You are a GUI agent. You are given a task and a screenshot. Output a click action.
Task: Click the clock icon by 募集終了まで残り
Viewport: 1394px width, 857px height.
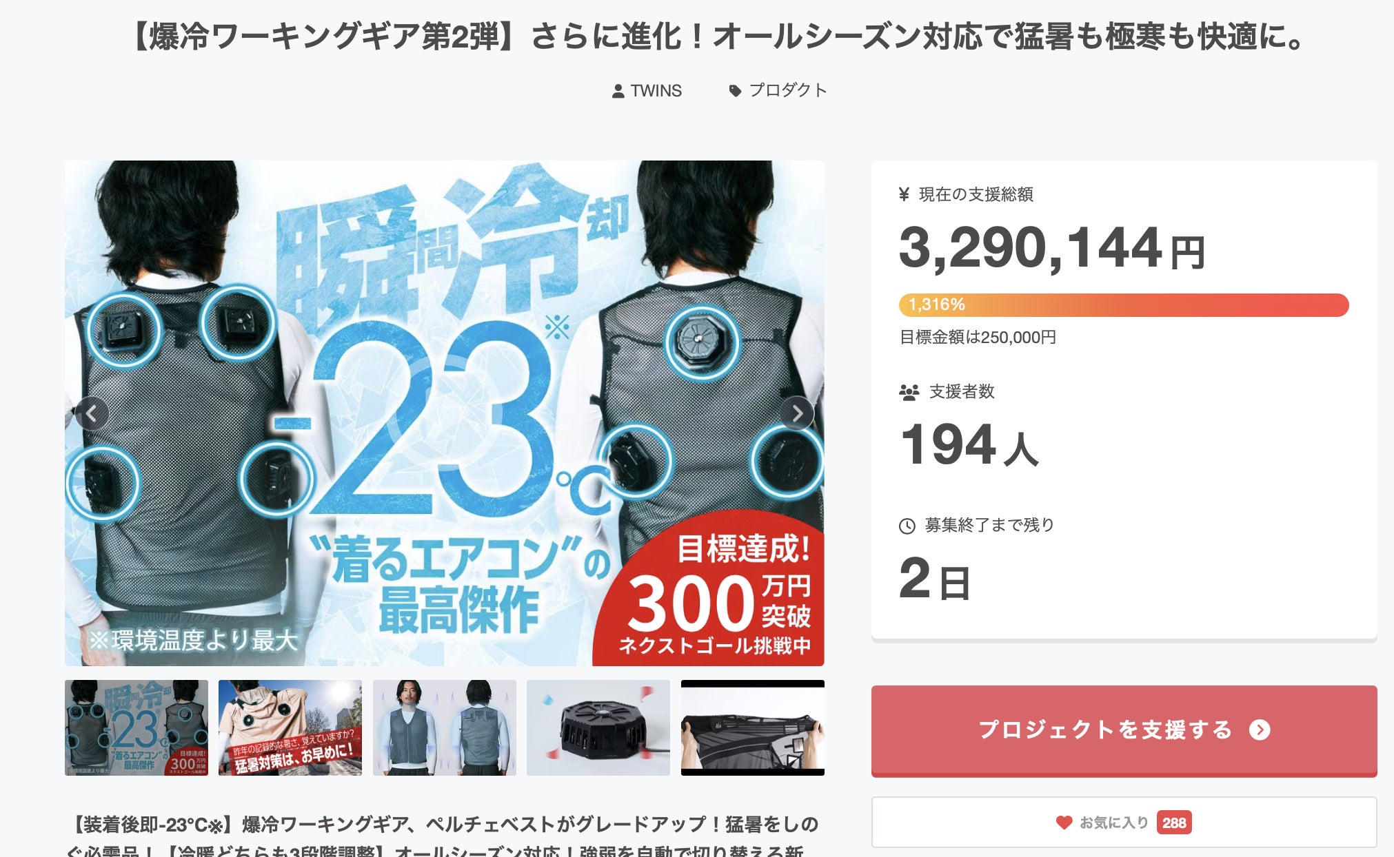click(x=907, y=526)
